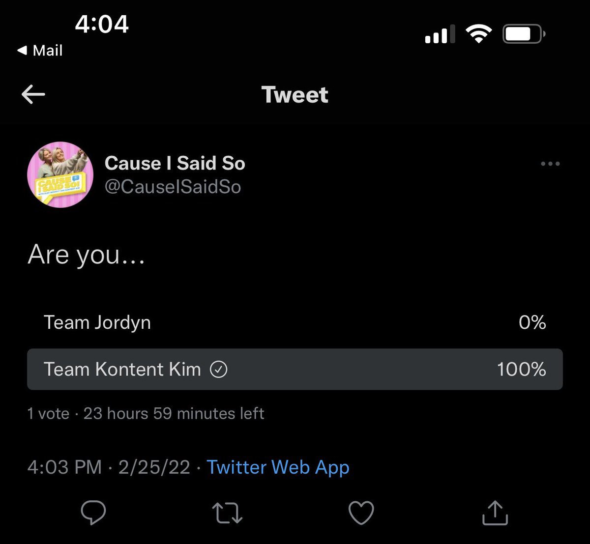Like the tweet with heart icon
590x544 pixels.
pyautogui.click(x=361, y=513)
